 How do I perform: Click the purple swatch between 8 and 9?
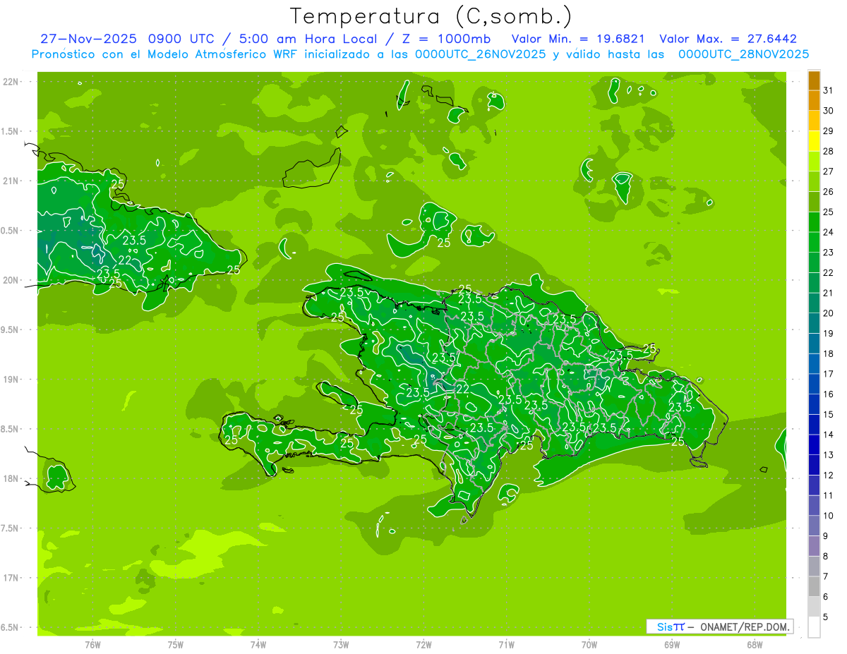(x=814, y=546)
